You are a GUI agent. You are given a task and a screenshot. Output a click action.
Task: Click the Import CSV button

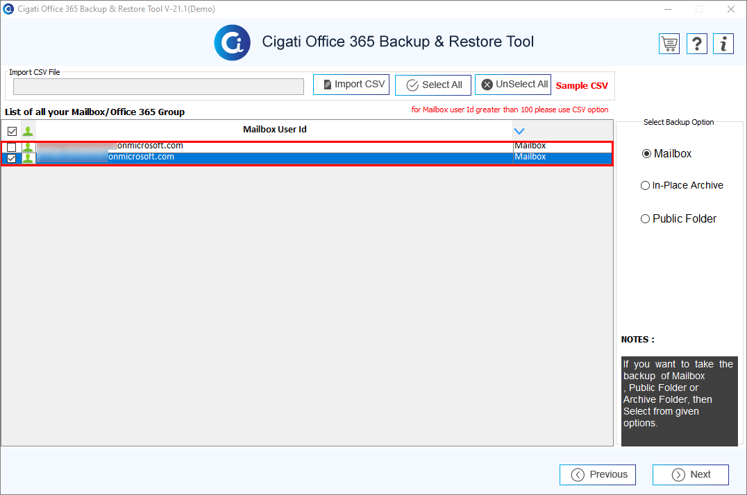pos(351,85)
